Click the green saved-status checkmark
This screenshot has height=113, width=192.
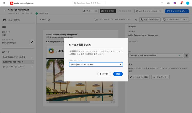(x=37, y=13)
